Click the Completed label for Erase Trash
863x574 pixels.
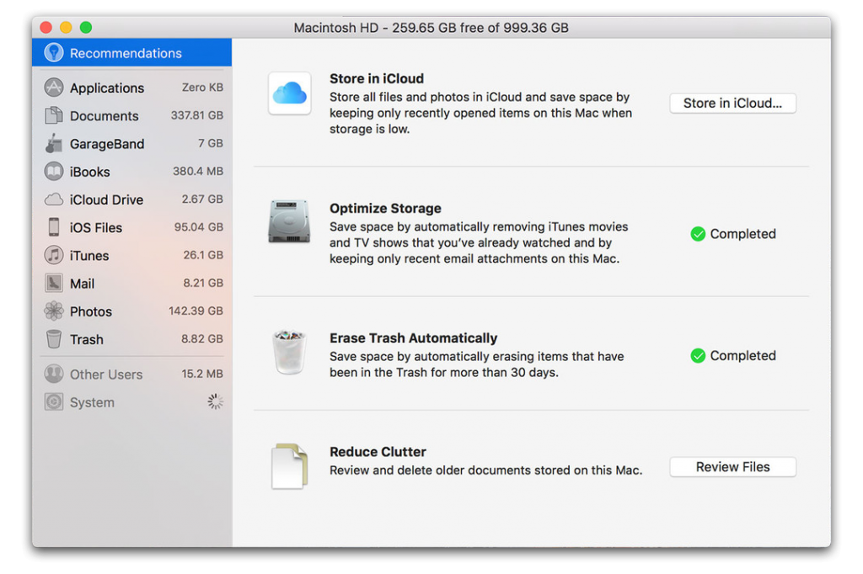[743, 356]
